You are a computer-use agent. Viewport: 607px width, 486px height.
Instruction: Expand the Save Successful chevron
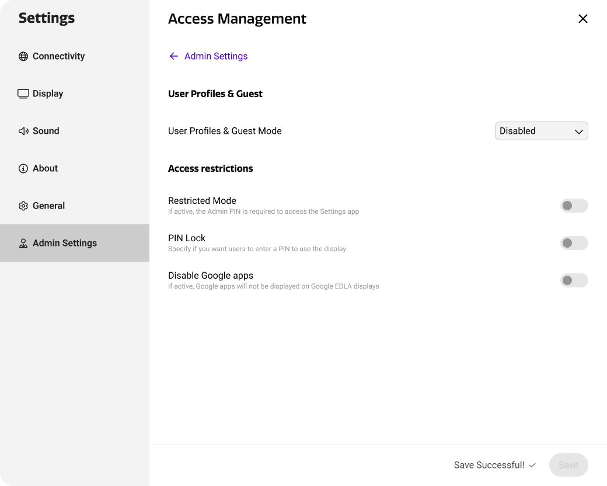[x=532, y=465]
